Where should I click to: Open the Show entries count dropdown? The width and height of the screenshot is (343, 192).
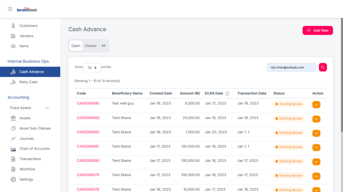coord(92,67)
